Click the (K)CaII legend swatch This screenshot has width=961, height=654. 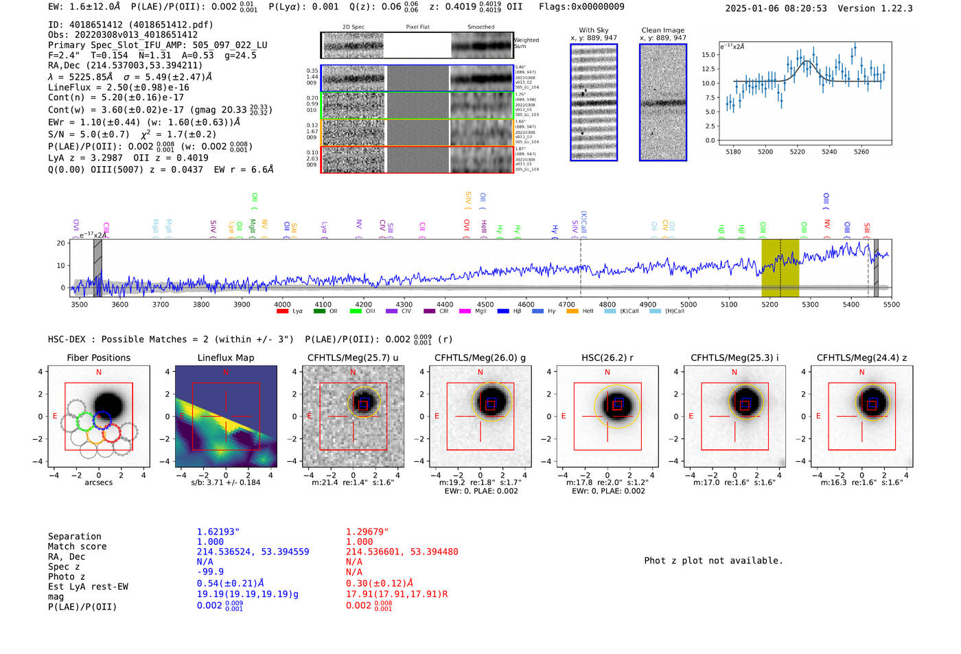[610, 312]
